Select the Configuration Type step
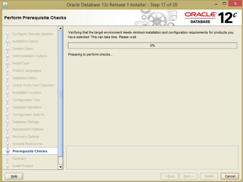This screenshot has height=182, width=243. point(26,100)
